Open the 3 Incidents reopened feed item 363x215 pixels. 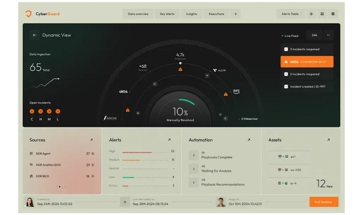point(307,49)
